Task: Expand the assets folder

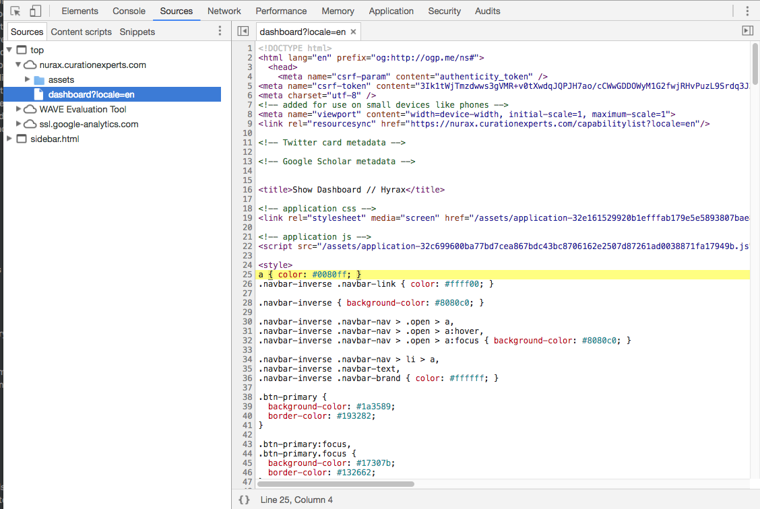Action: [x=27, y=79]
